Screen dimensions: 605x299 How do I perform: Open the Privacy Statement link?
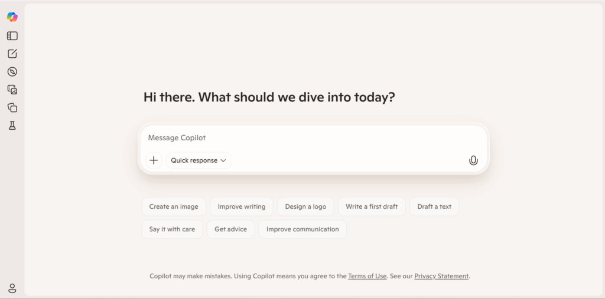click(441, 276)
